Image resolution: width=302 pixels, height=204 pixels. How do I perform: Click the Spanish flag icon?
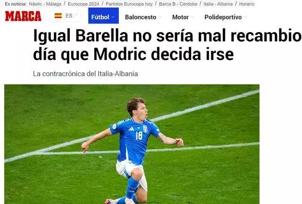point(58,16)
